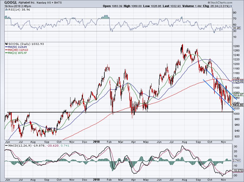Screen dimensions: 244x182
Task: Click the Nov label on the right under the price panel
Action: (223, 142)
